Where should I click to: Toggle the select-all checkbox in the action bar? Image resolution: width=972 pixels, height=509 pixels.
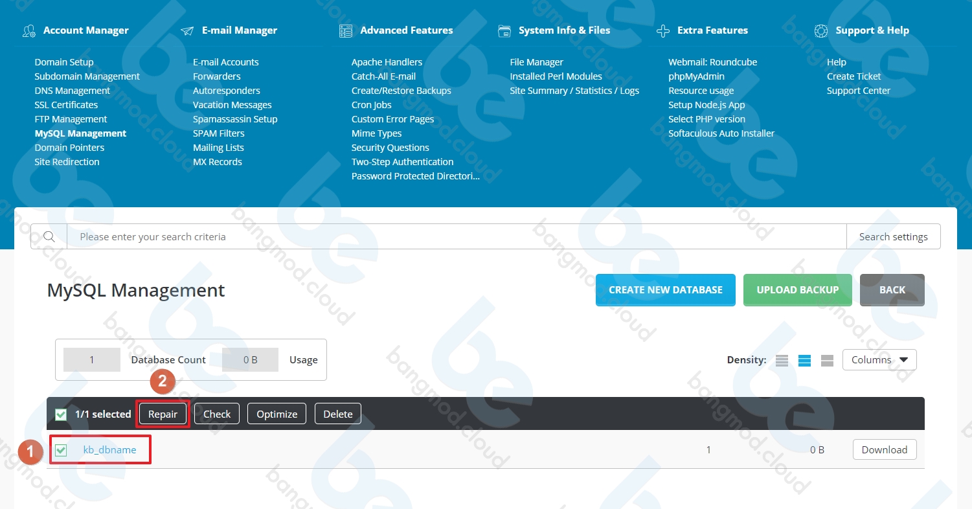(x=61, y=414)
